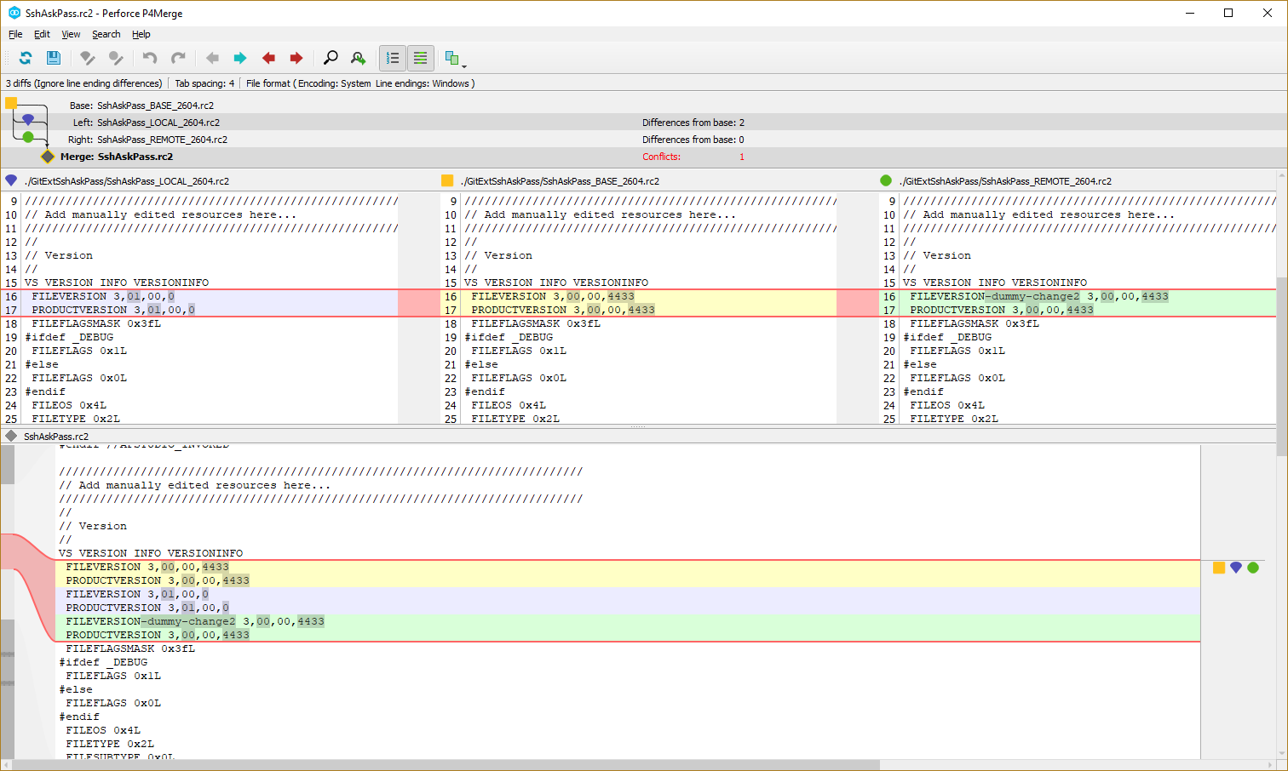
Task: Toggle right text in merge with green circle
Action: (x=1253, y=568)
